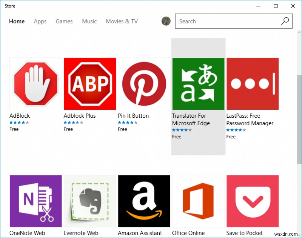Open the Movies & TV section

[122, 21]
